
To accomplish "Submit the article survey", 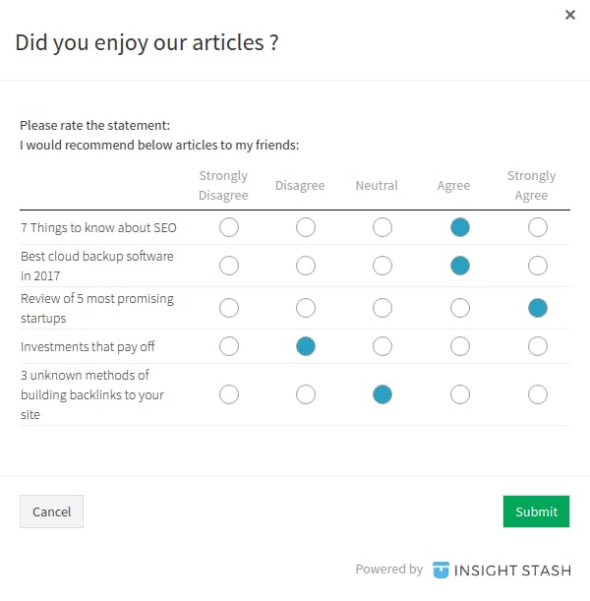I will pos(536,511).
